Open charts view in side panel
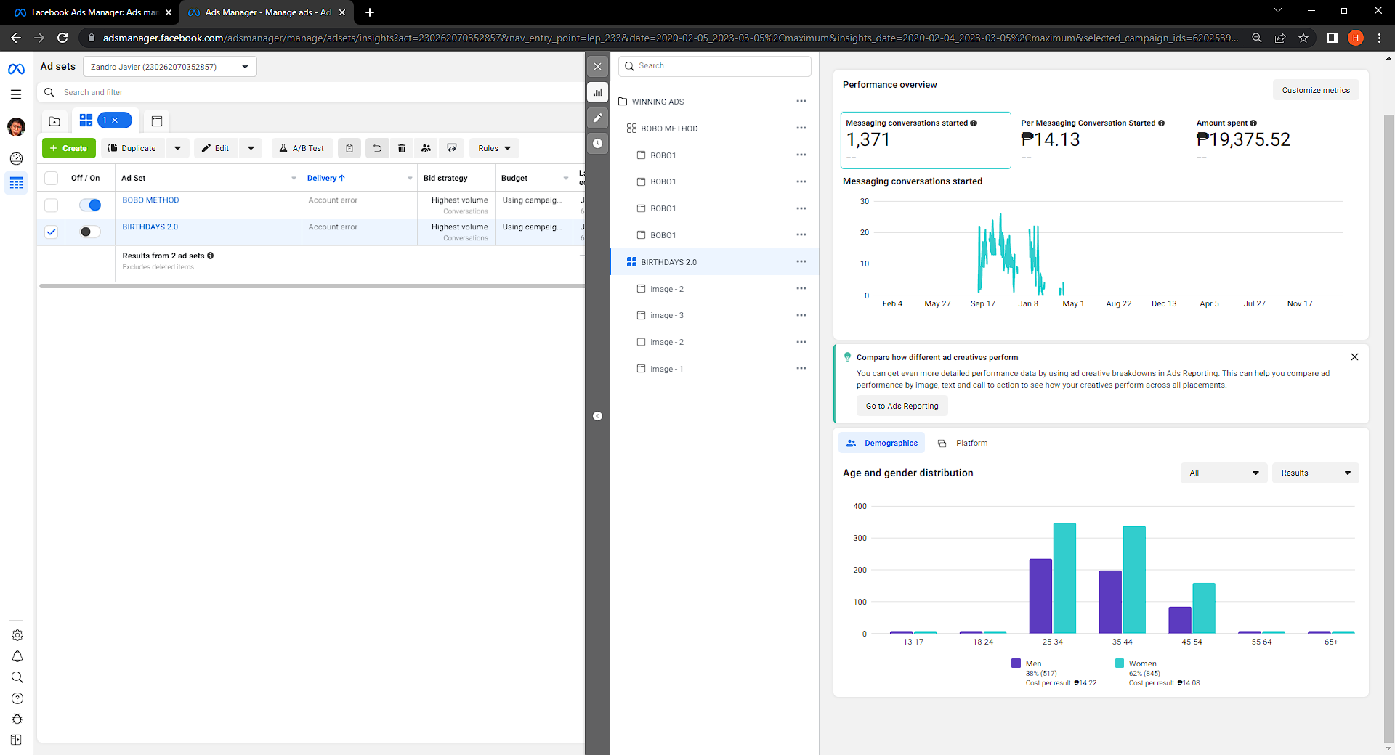The image size is (1395, 755). click(597, 92)
